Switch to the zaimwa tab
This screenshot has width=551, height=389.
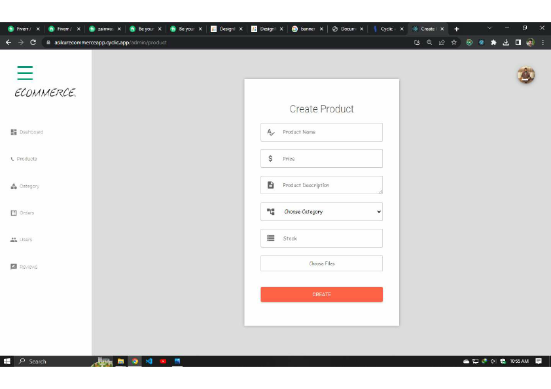point(105,29)
